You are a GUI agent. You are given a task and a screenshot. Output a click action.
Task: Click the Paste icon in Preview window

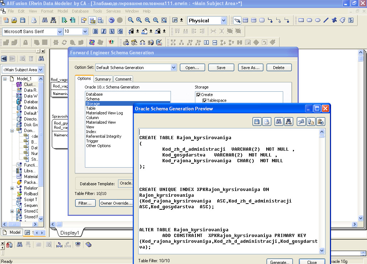pyautogui.click(x=321, y=122)
